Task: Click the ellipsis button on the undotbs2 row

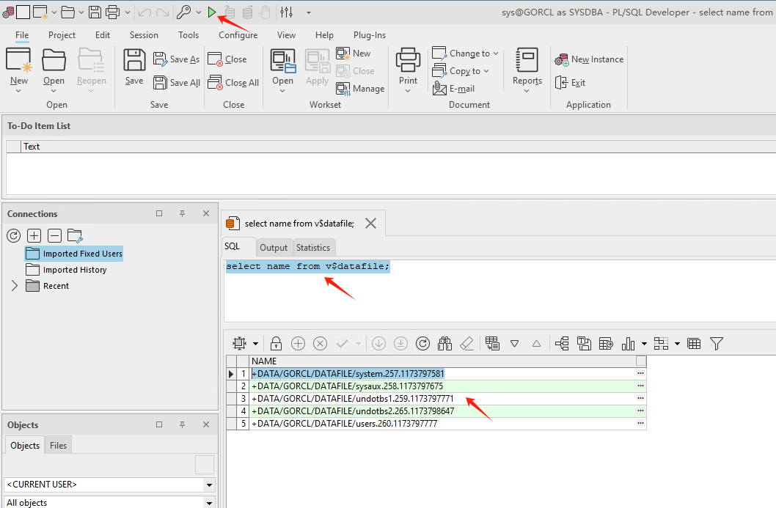Action: (x=640, y=411)
